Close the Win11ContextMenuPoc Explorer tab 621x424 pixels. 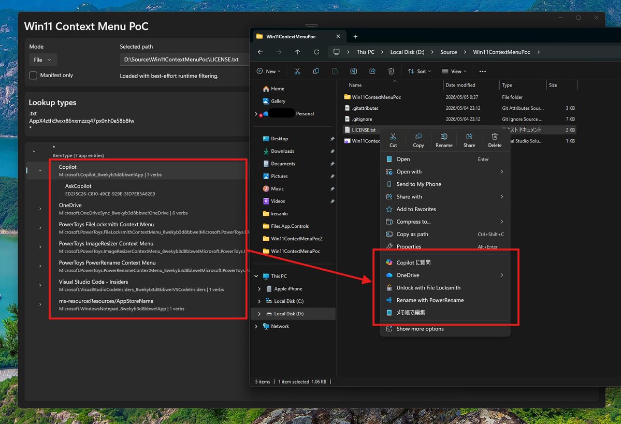(338, 36)
